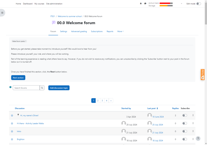This screenshot has height=145, width=207.
Task: Toggle subscription for 'Hi, my name's Oliver!'
Action: [x=185, y=116]
